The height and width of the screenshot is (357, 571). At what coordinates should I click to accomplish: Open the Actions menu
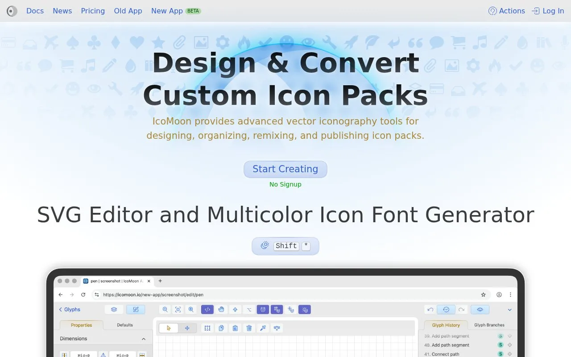507,11
